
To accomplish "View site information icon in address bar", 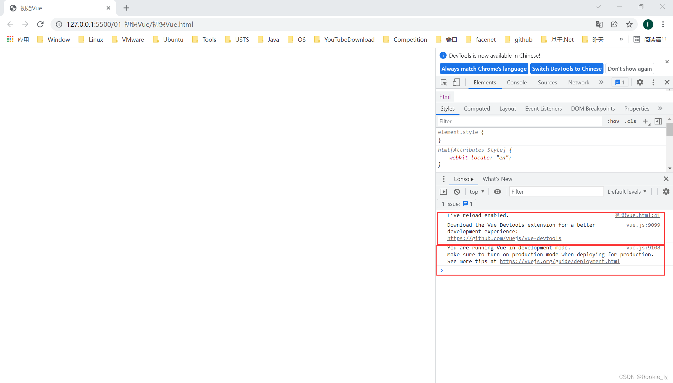I will tap(59, 24).
